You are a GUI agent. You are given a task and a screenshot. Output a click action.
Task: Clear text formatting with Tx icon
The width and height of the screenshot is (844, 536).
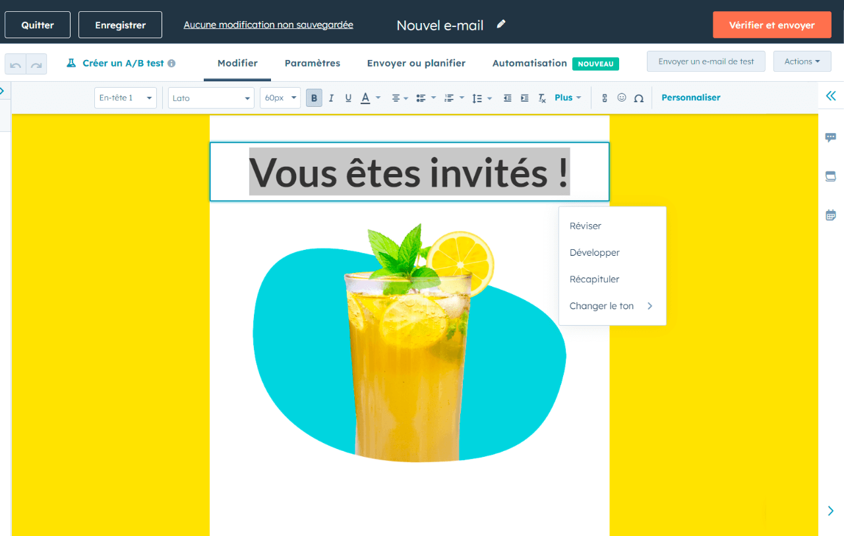542,98
